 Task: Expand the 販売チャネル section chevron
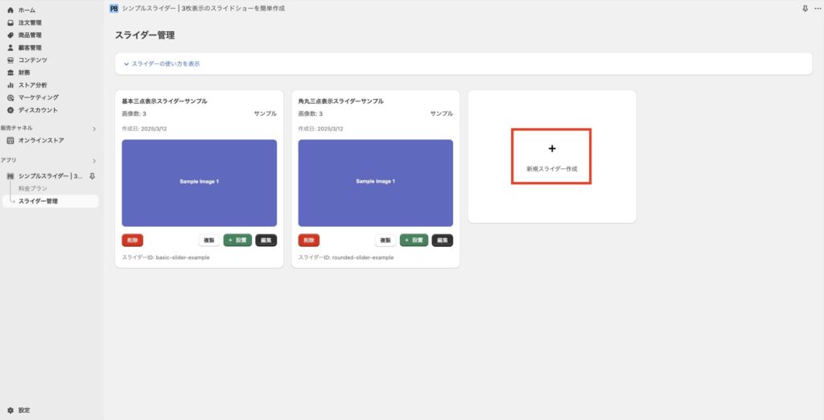[94, 129]
